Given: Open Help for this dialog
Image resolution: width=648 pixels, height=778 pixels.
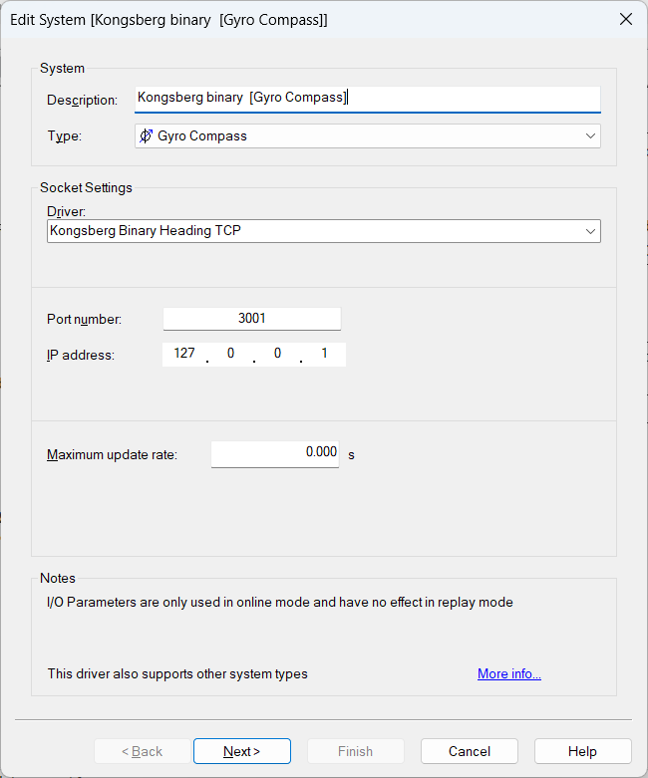Looking at the screenshot, I should tap(582, 751).
